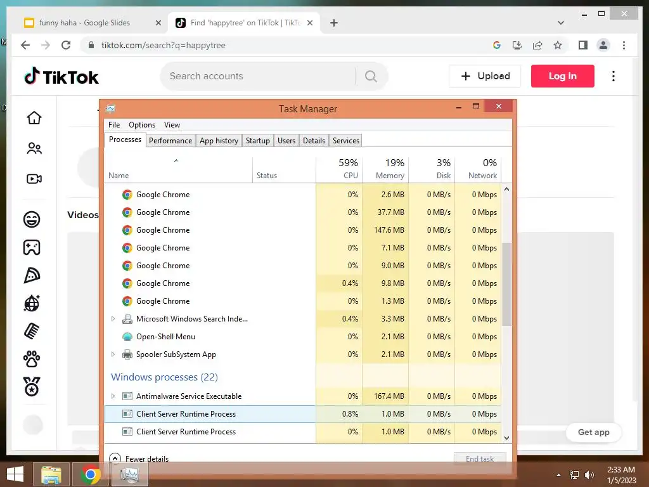Switch to the Performance tab
Viewport: 649px width, 487px height.
170,140
